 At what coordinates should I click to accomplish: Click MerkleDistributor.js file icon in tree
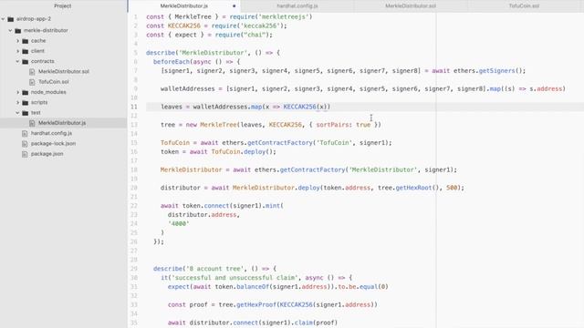point(32,123)
